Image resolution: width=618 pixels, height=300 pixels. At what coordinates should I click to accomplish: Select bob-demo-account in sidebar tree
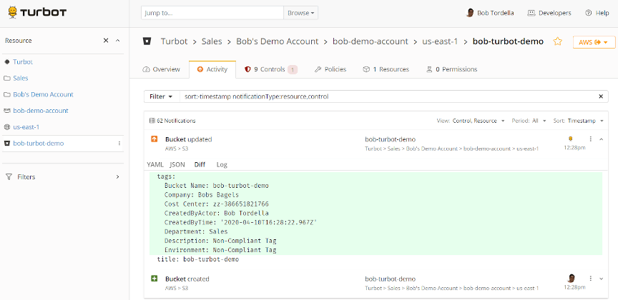point(41,111)
